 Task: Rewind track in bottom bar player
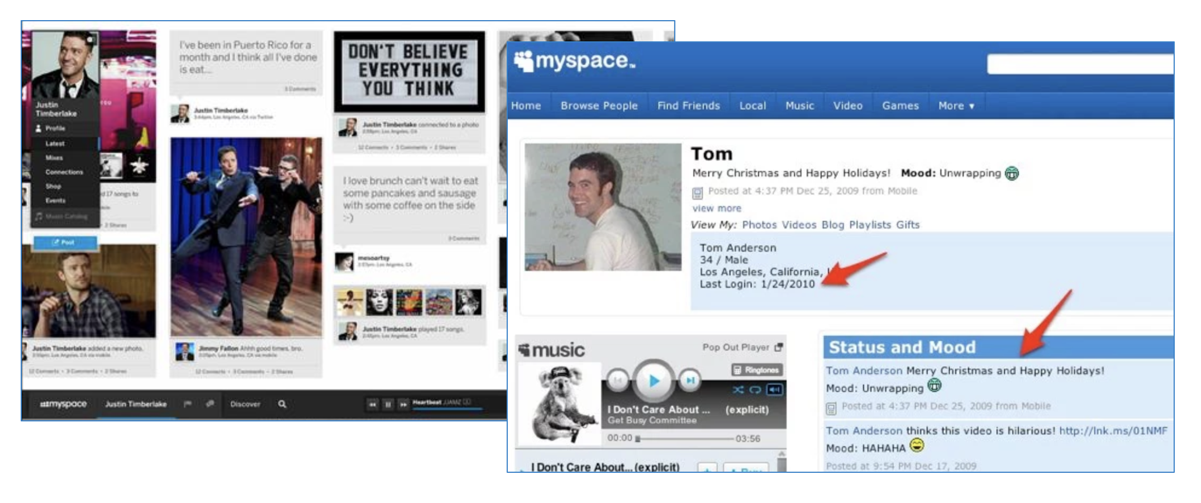coord(373,404)
